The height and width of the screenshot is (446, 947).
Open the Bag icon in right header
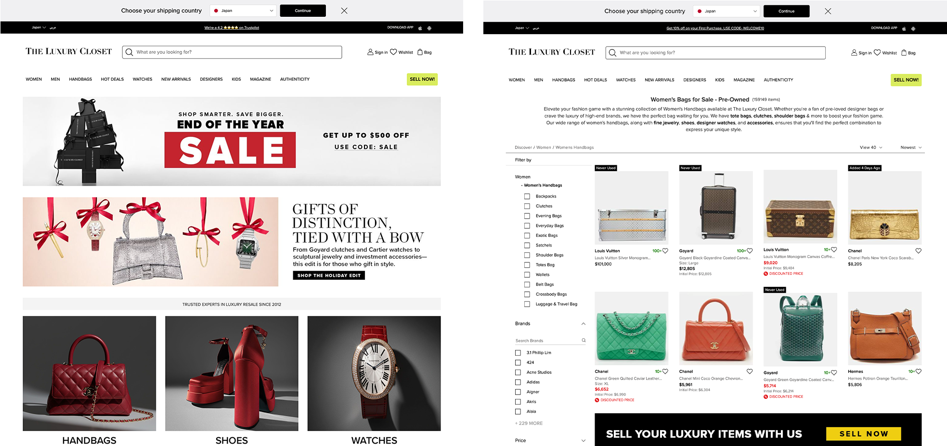904,53
